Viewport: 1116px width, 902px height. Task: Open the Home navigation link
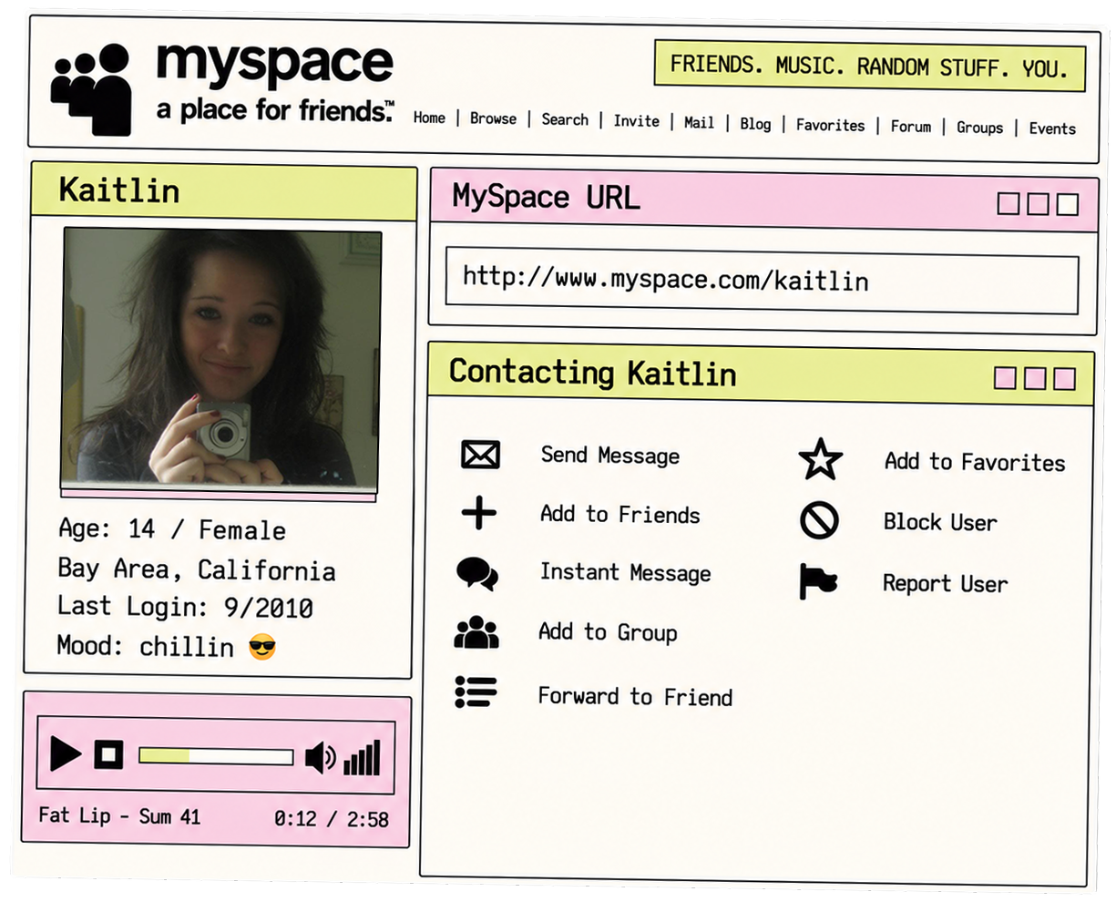pos(429,118)
